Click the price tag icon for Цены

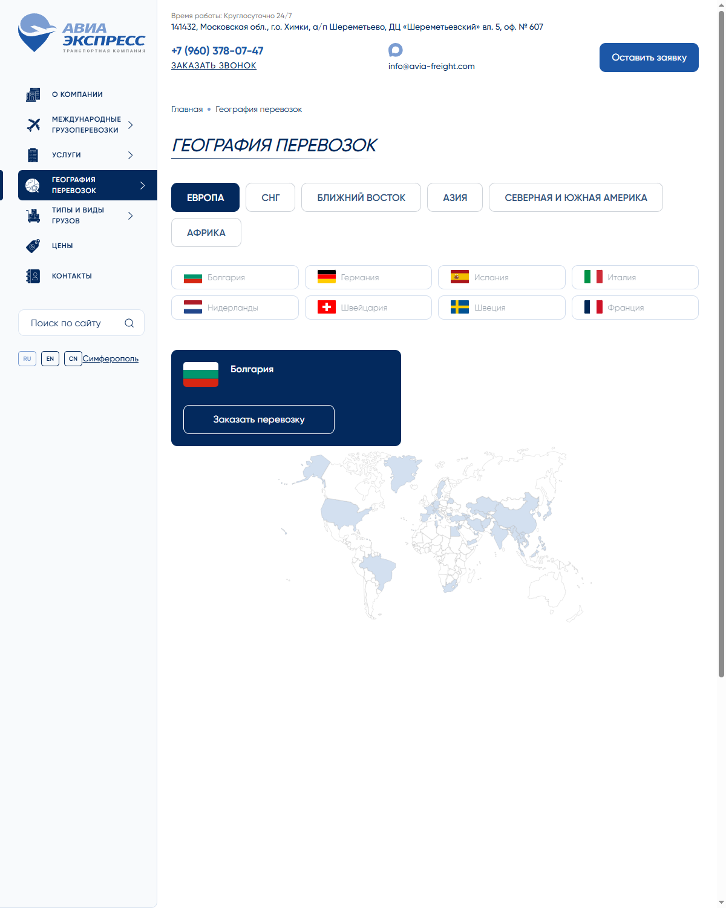(x=33, y=246)
